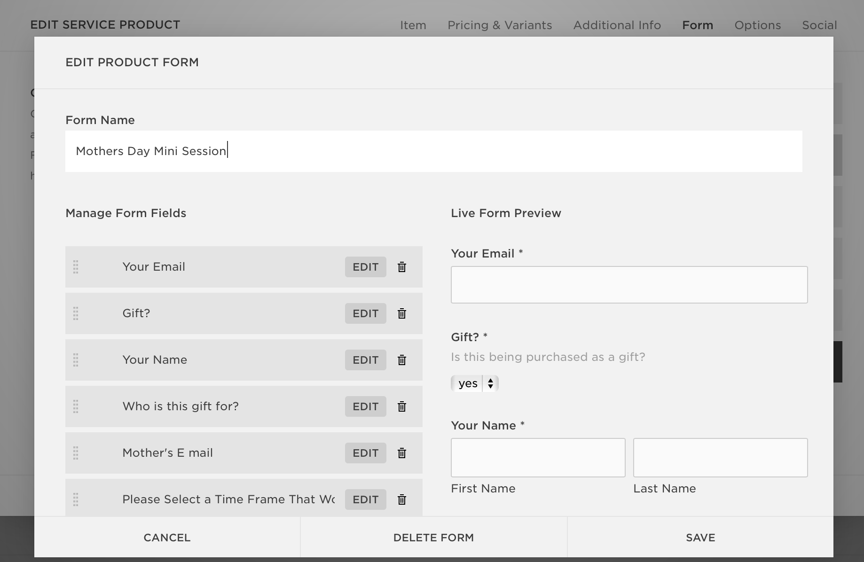Go to the Additional Info tab
Image resolution: width=864 pixels, height=562 pixels.
click(x=617, y=25)
